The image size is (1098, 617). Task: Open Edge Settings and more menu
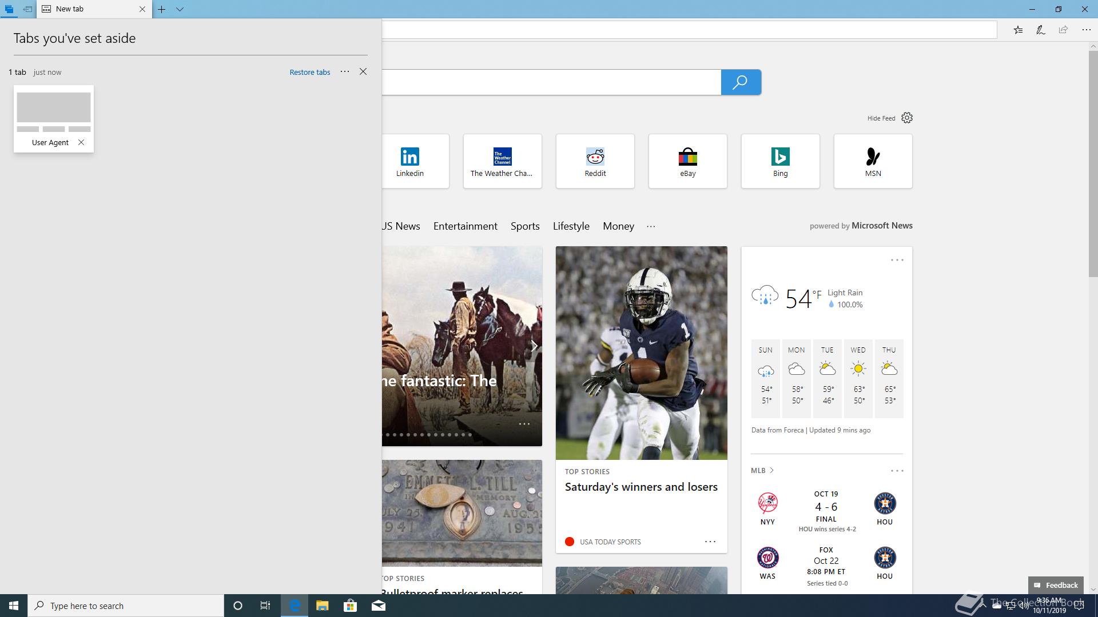(x=1086, y=30)
